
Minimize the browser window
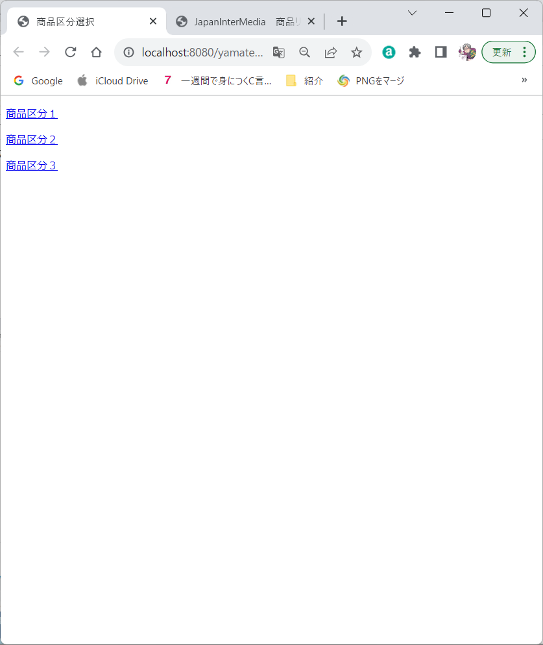coord(449,13)
